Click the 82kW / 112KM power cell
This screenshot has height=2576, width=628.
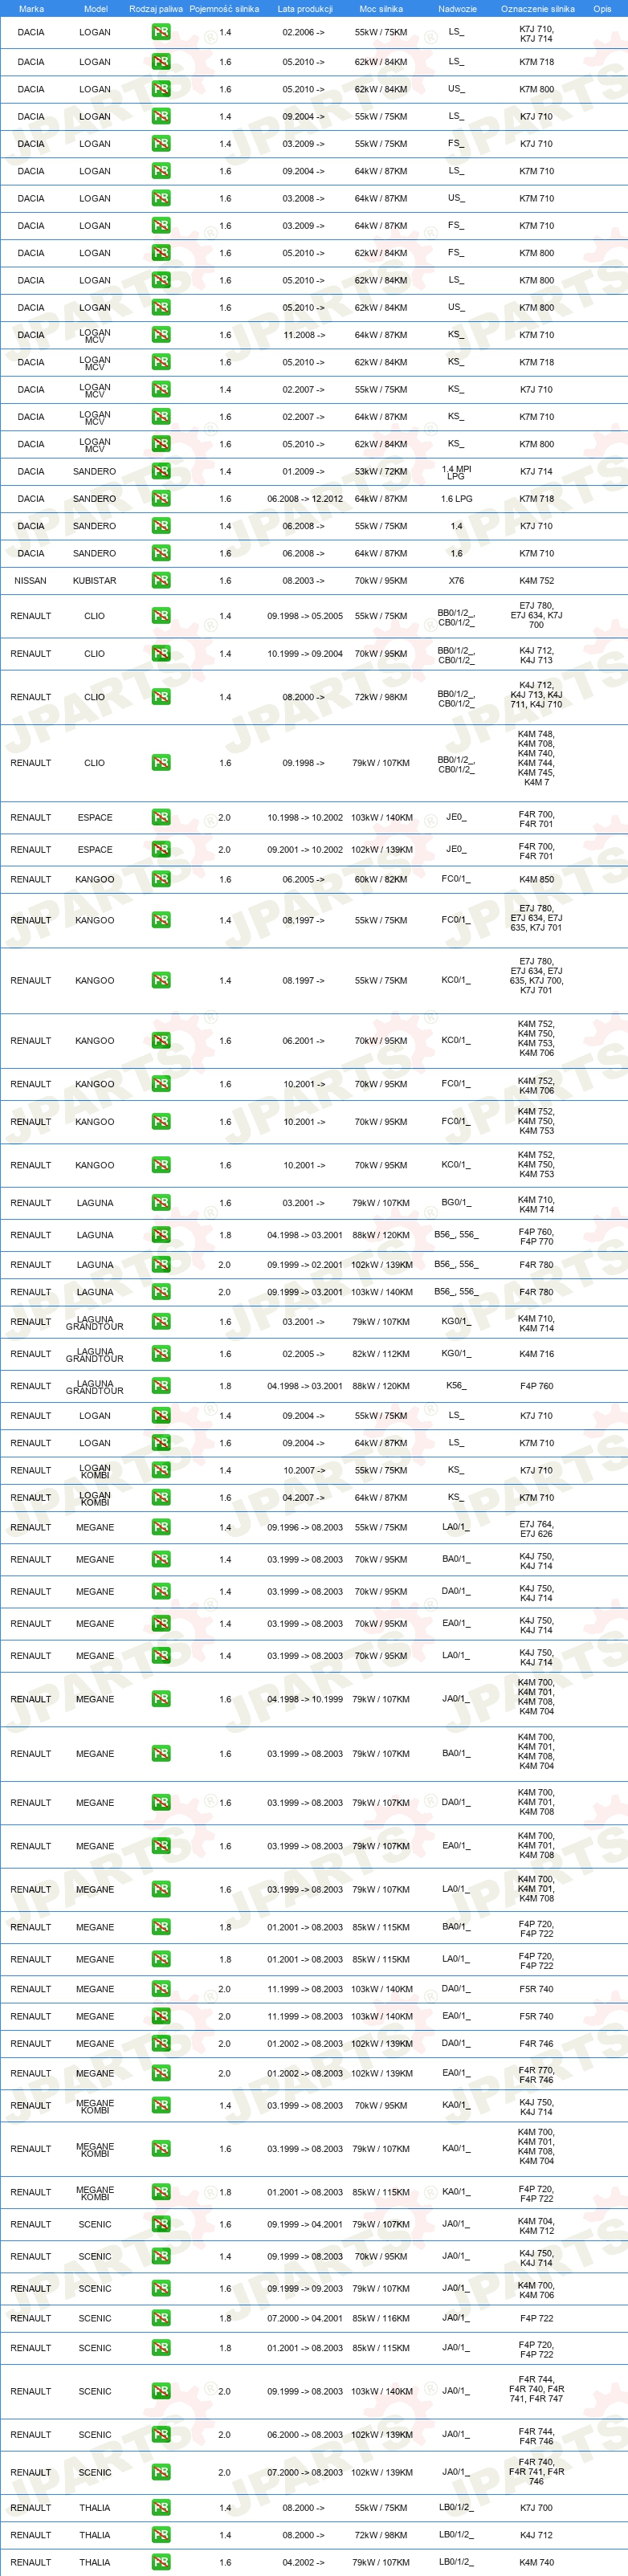point(381,1354)
